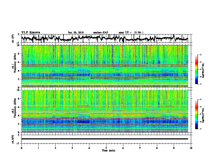Click the "6" kHz tick of ch.1 spectrogram
The image size is (215, 166).
click(19, 62)
